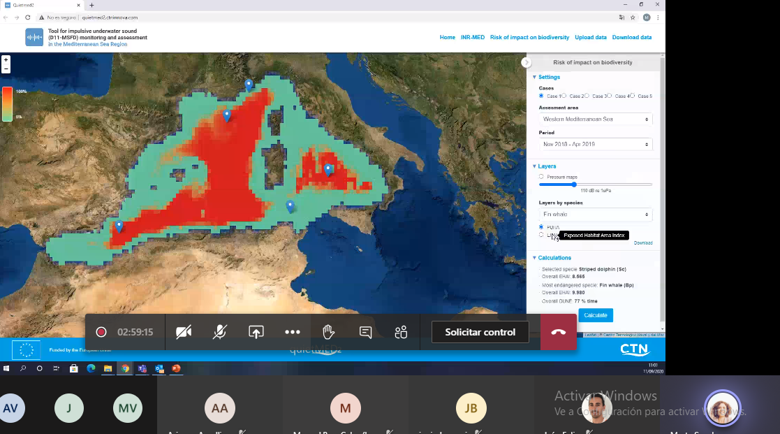
Task: Collapse the side panel with the arrow button
Action: 526,62
